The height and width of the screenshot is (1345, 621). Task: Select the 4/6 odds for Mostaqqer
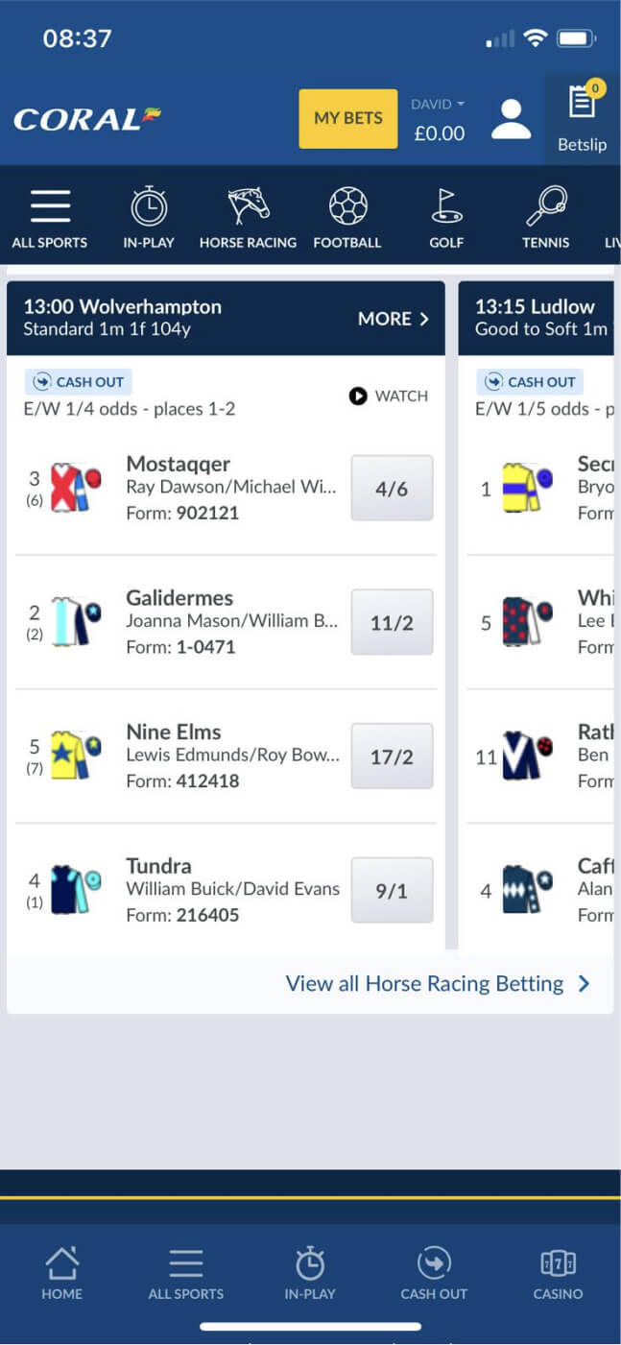point(392,489)
